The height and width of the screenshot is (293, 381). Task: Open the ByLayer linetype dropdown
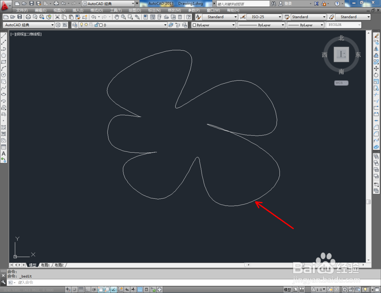click(261, 25)
